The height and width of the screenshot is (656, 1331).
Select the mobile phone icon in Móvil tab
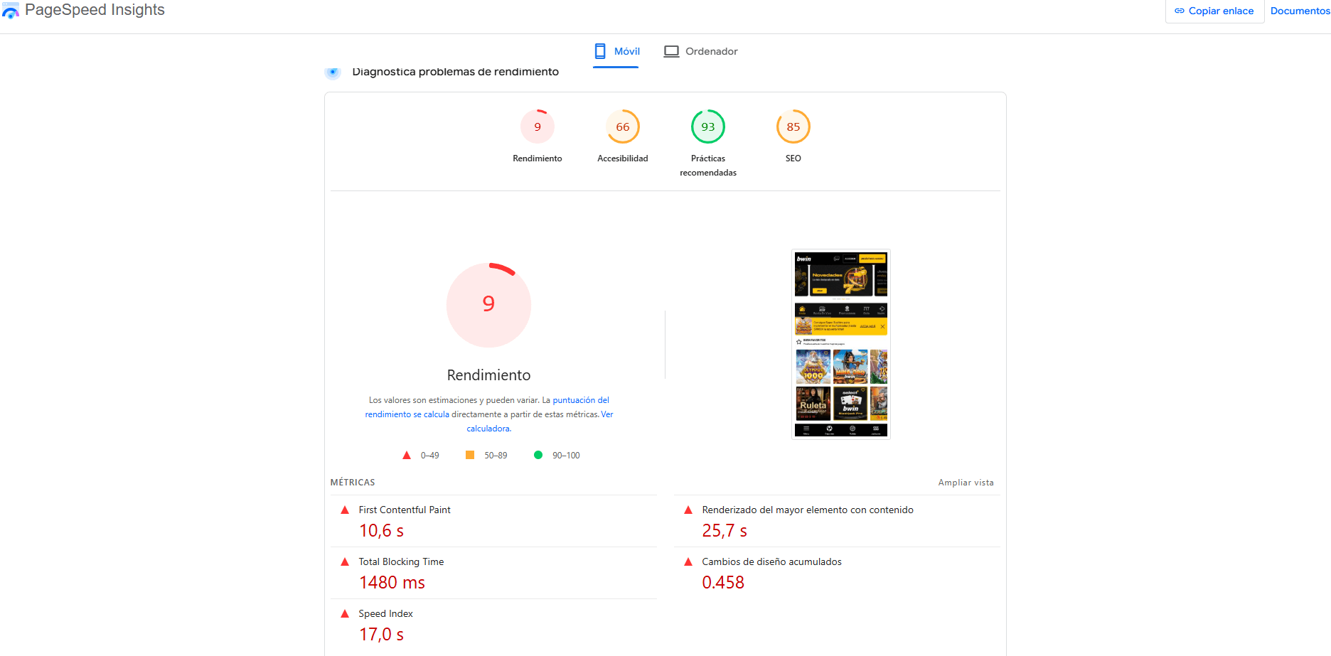click(600, 51)
